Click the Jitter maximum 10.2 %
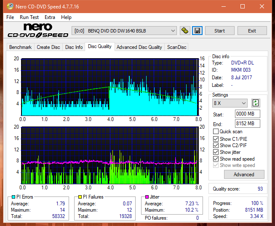 coord(192,210)
